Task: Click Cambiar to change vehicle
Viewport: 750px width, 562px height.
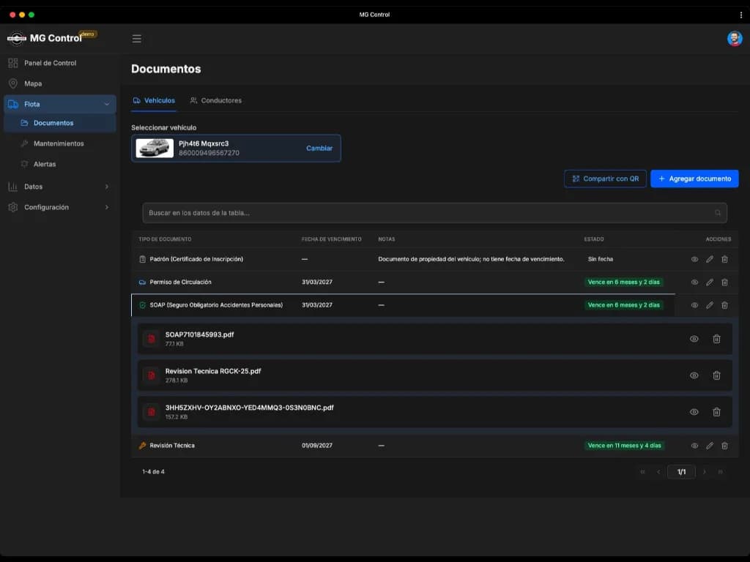Action: pos(319,148)
